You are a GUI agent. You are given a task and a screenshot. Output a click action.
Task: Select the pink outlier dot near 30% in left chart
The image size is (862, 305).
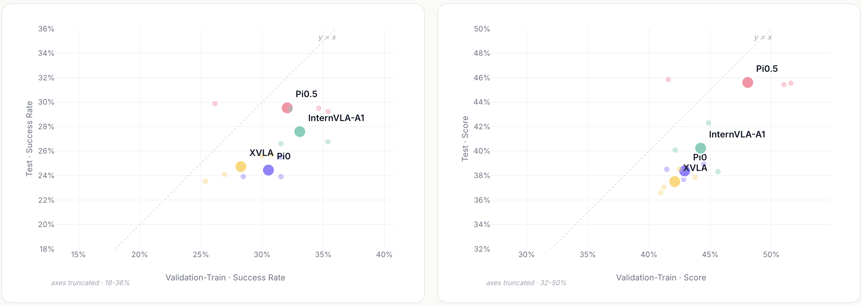coord(215,104)
